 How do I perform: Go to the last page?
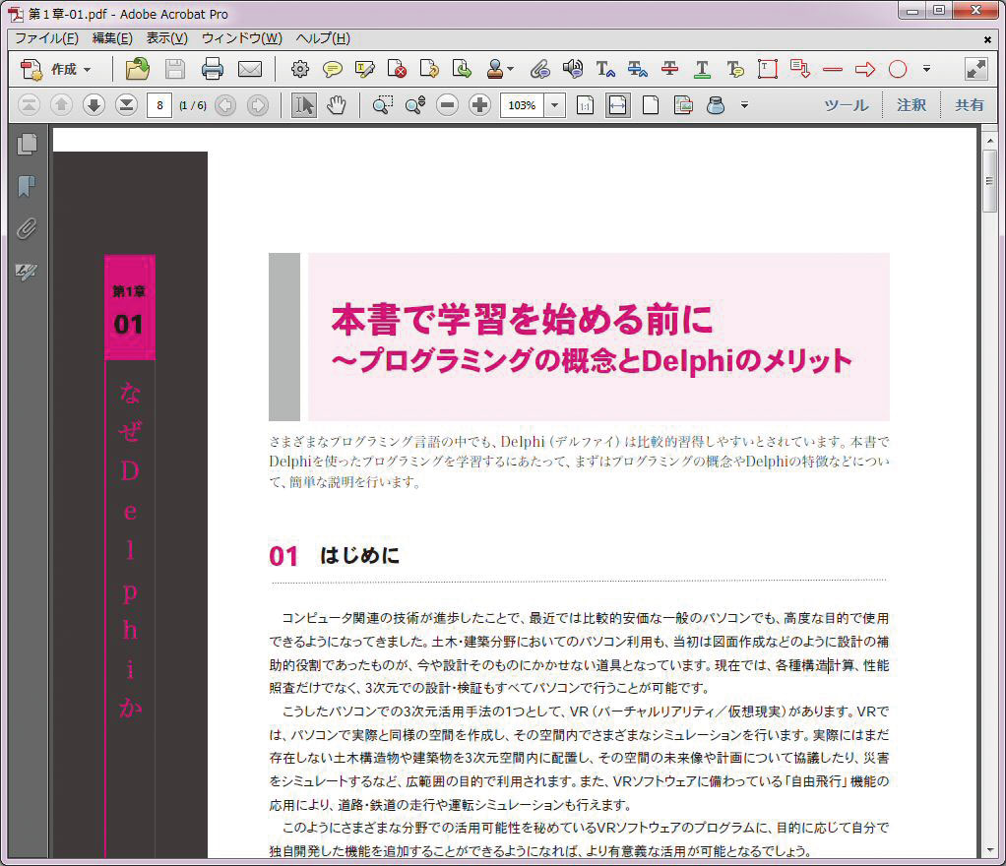coord(126,105)
